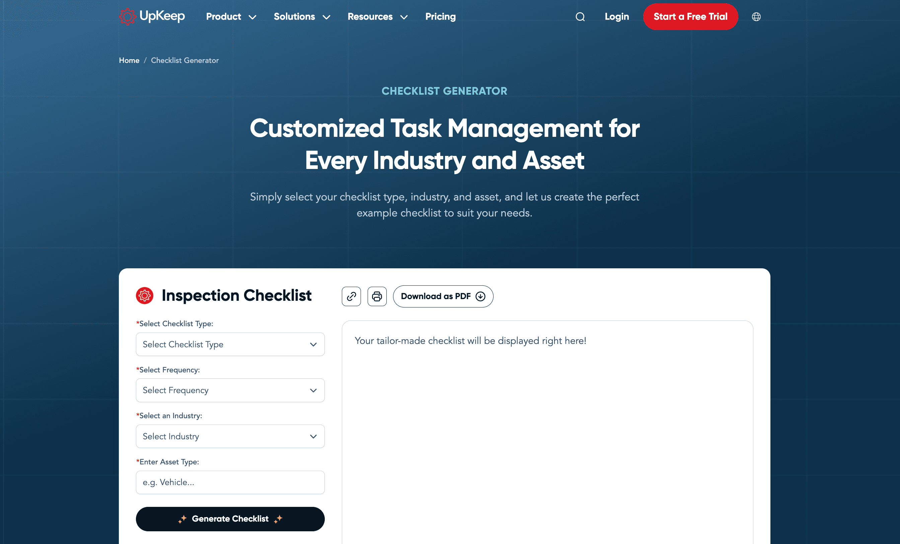
Task: Open the Select Frequency dropdown
Action: (x=230, y=390)
